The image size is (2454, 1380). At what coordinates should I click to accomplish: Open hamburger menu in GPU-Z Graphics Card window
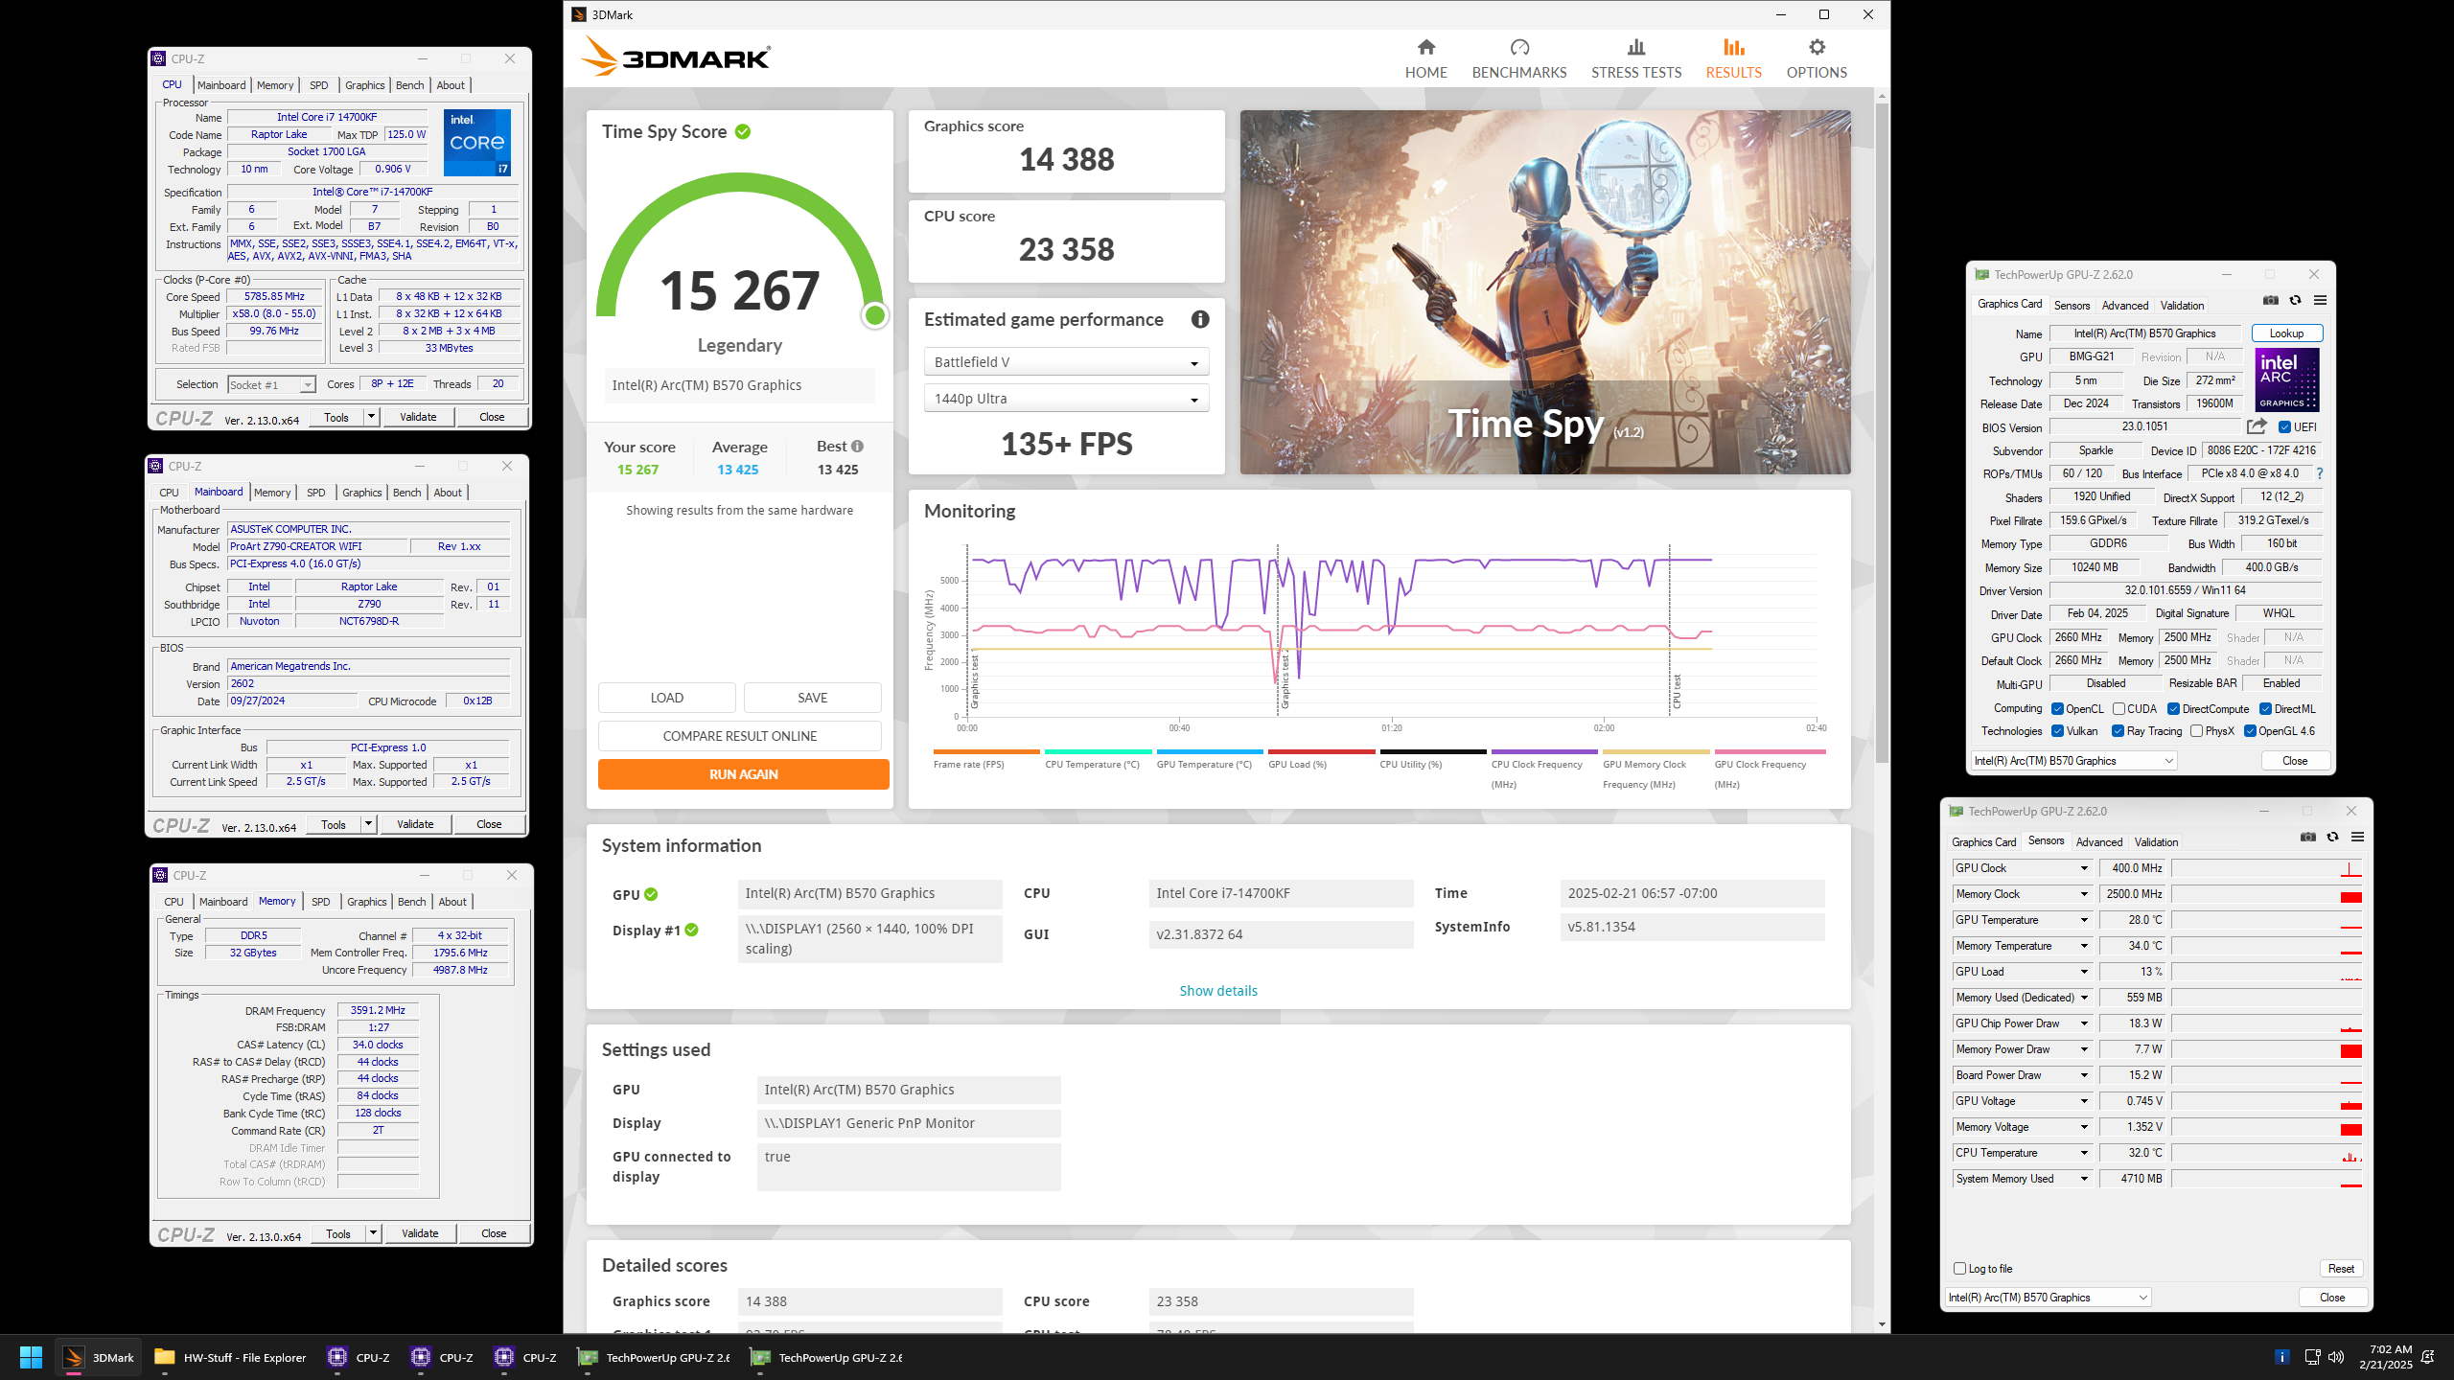[2320, 300]
